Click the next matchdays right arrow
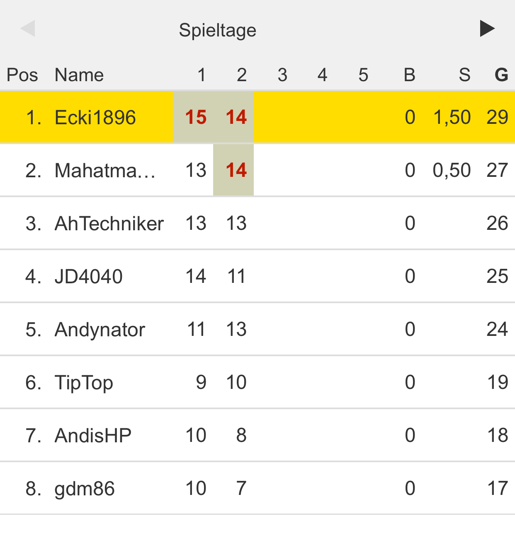The image size is (515, 538). coord(487,29)
